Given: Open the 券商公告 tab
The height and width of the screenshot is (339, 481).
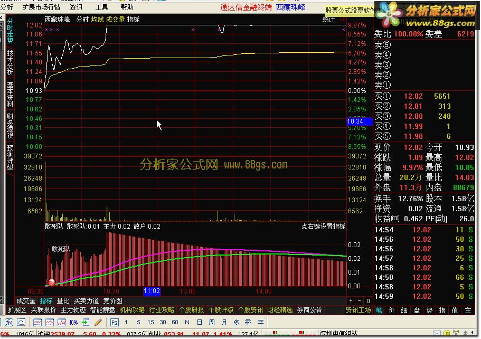Looking at the screenshot, I should (309, 310).
